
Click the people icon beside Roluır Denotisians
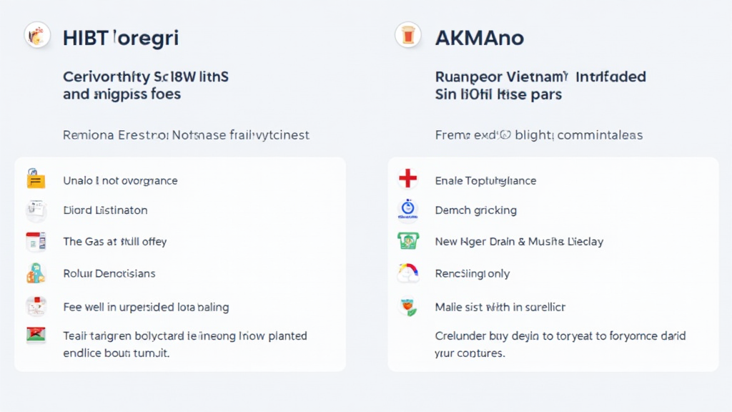pos(35,273)
